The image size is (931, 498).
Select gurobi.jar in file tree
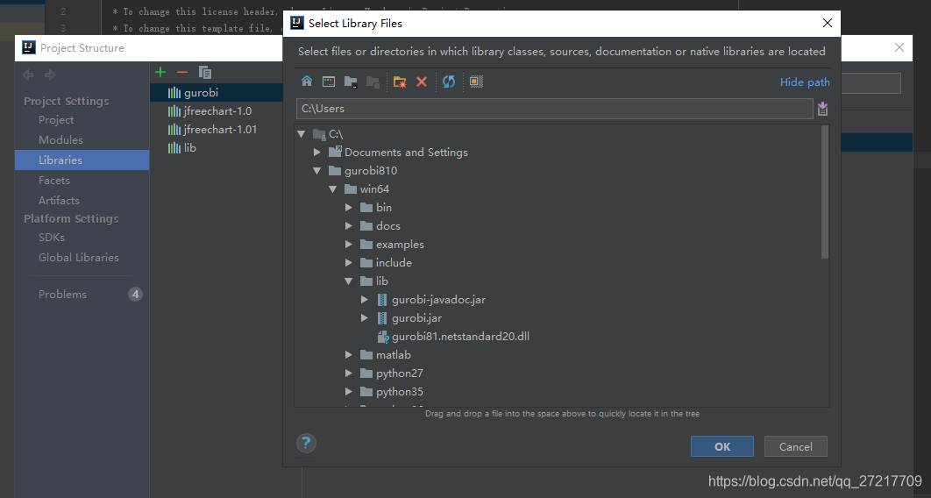coord(416,318)
